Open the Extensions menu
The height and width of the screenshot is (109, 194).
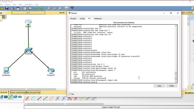(x=28, y=5)
